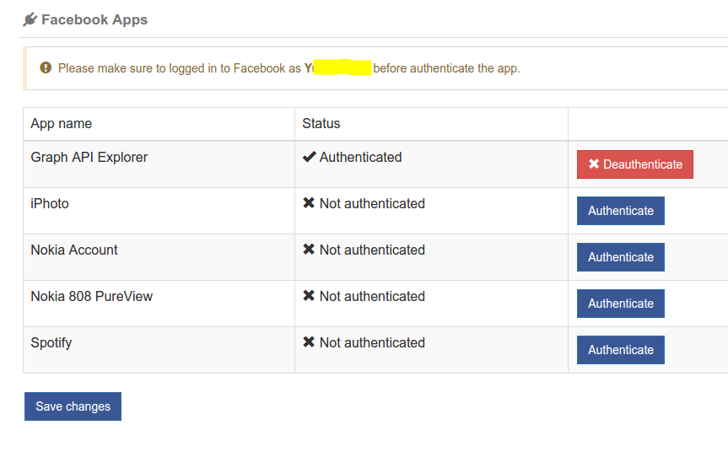Select the Graph API Explorer app name
Viewport: 728px width, 468px height.
[x=89, y=157]
